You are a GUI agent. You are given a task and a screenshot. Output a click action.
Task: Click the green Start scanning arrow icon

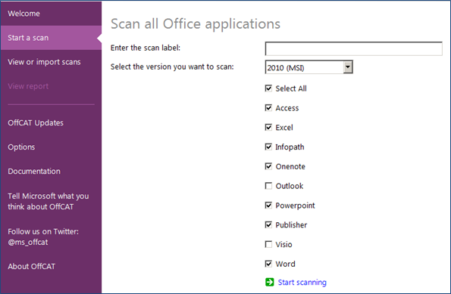point(270,282)
